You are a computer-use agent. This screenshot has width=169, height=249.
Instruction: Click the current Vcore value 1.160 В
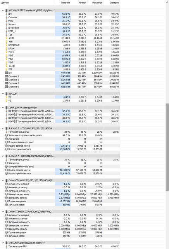click(x=66, y=52)
